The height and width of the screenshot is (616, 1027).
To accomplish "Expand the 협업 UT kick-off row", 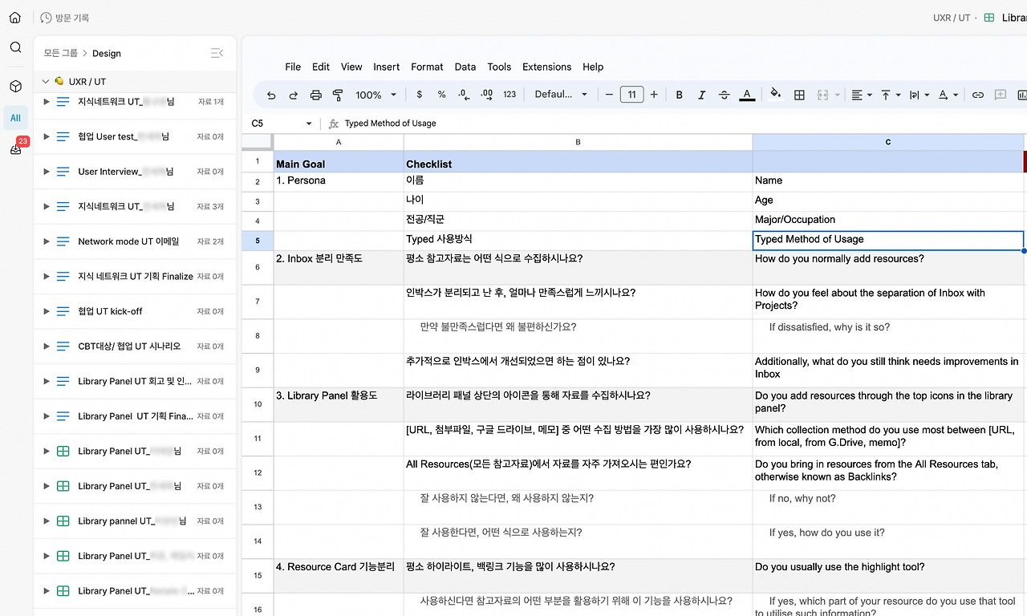I will pos(46,311).
